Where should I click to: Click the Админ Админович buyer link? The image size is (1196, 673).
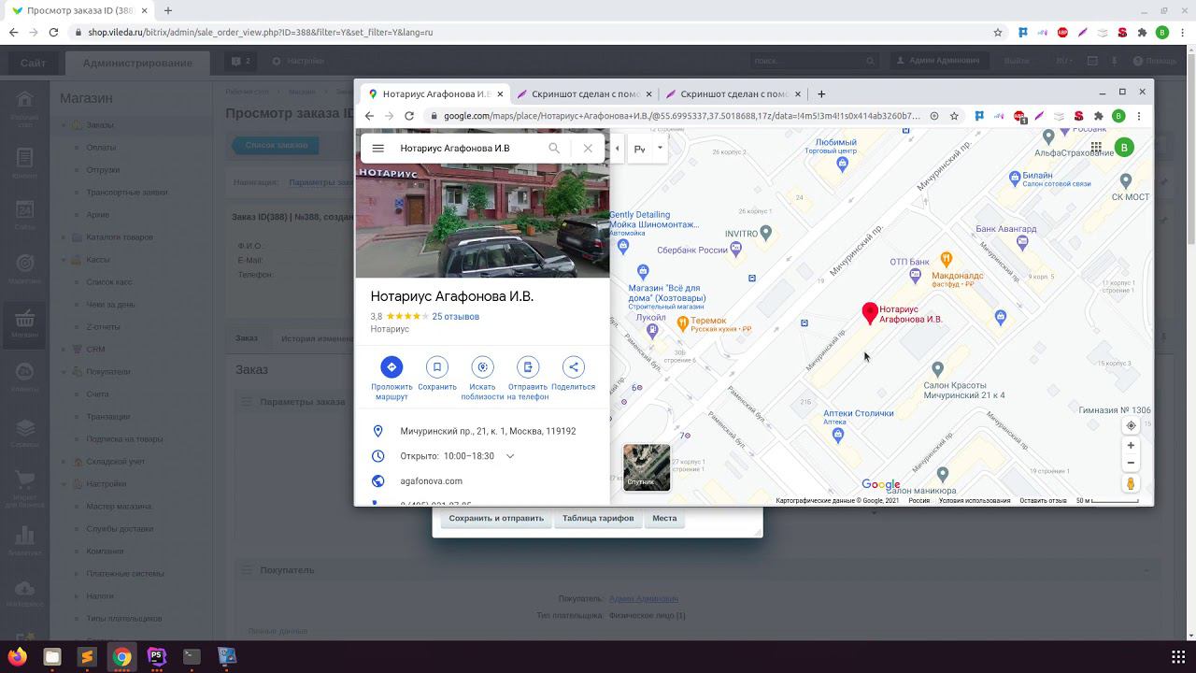[x=644, y=598]
